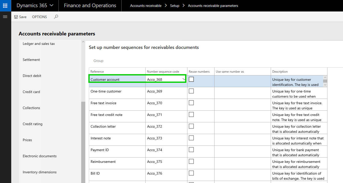The image size is (343, 183).
Task: Expand the Acco_368 number sequence dropdown
Action: 184,80
